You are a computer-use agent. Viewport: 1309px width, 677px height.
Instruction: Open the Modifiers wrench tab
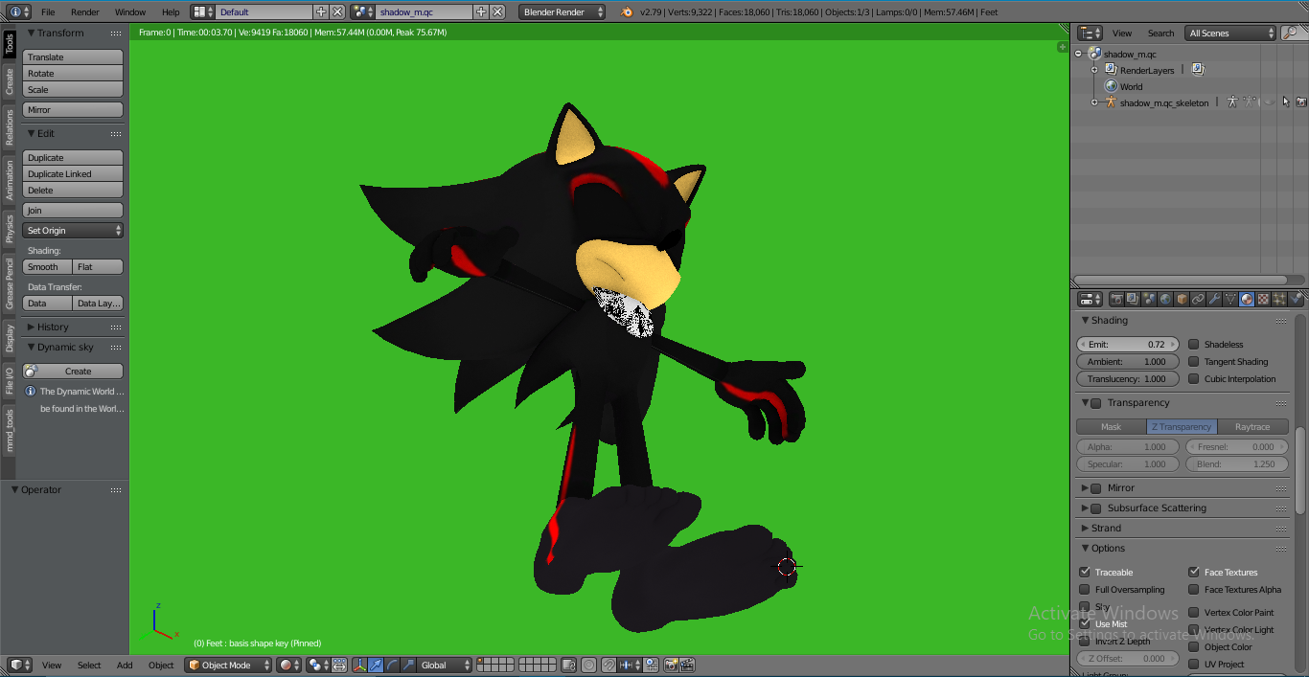pyautogui.click(x=1214, y=300)
